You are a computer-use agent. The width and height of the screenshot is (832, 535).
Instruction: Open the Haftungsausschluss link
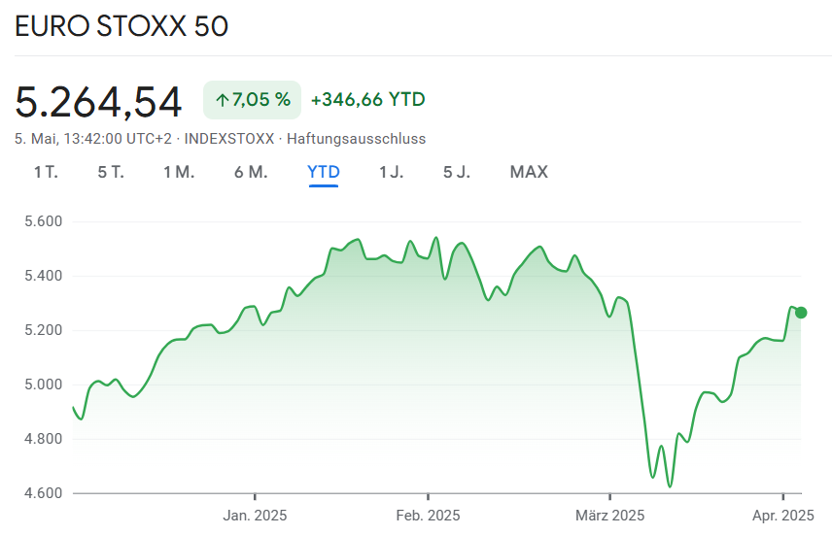tap(356, 139)
